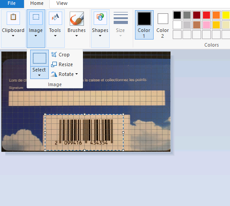Open the Select options dropdown
The width and height of the screenshot is (230, 206).
[40, 72]
